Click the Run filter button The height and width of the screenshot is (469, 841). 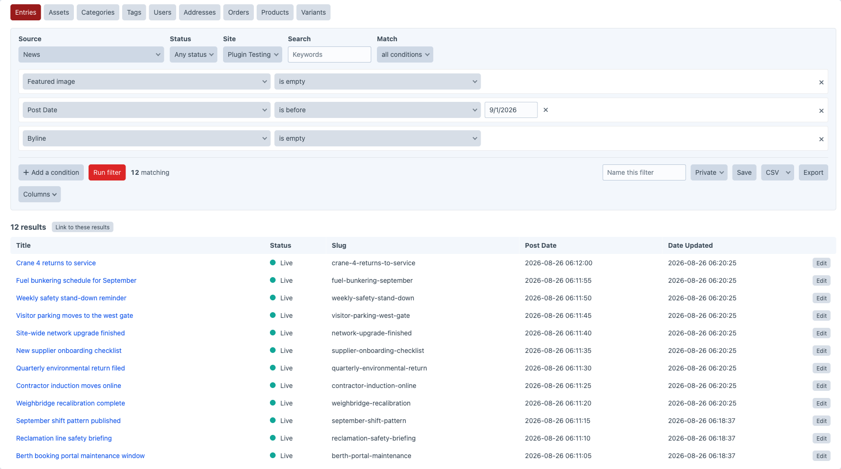(x=107, y=172)
